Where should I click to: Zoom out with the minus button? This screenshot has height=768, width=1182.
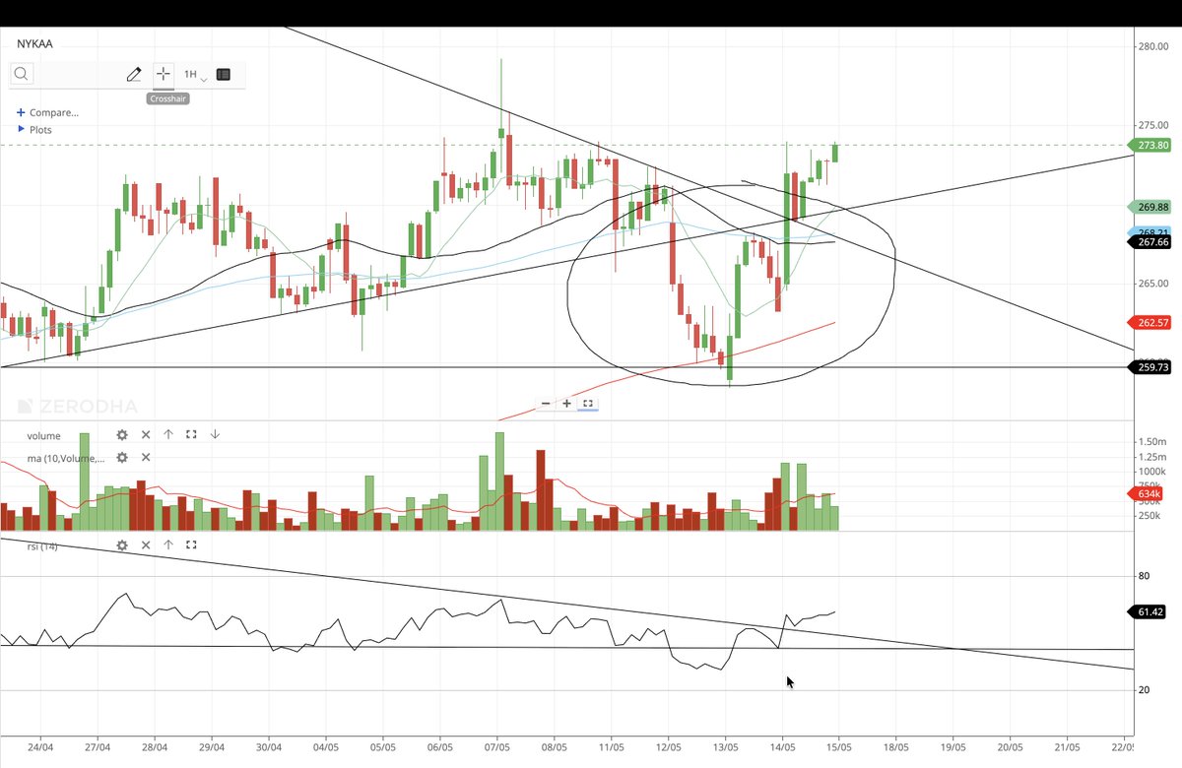[x=547, y=403]
